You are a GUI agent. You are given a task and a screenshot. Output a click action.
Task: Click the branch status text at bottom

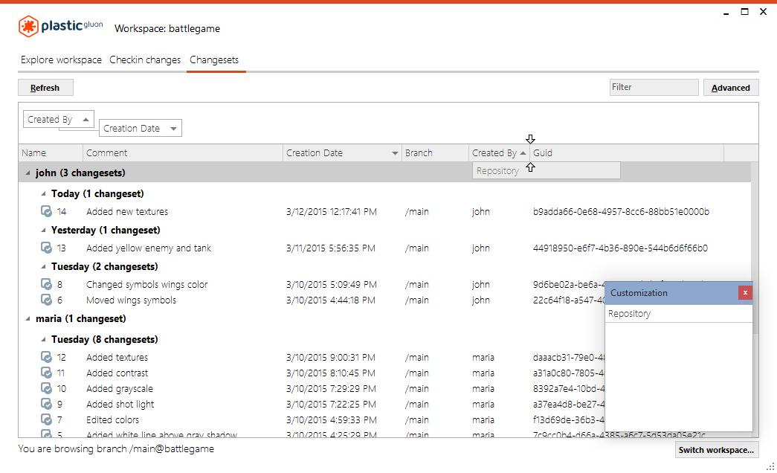click(116, 449)
